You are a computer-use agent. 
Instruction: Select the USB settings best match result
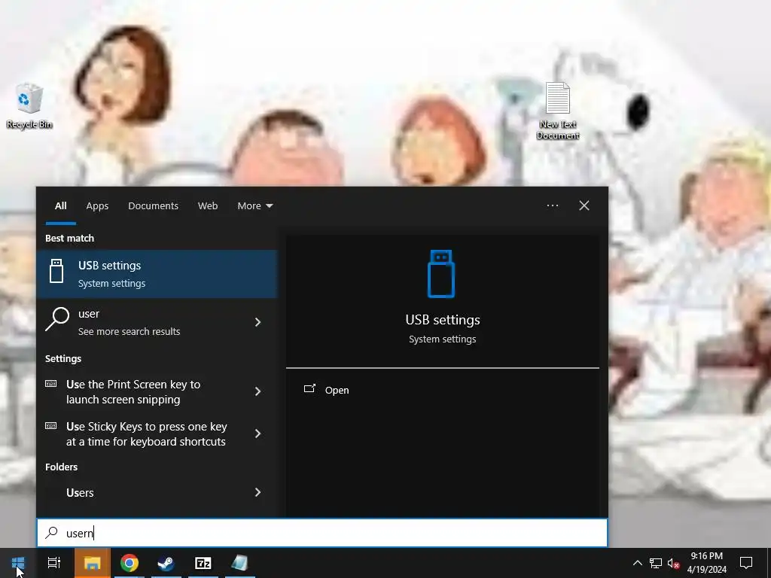pyautogui.click(x=157, y=274)
